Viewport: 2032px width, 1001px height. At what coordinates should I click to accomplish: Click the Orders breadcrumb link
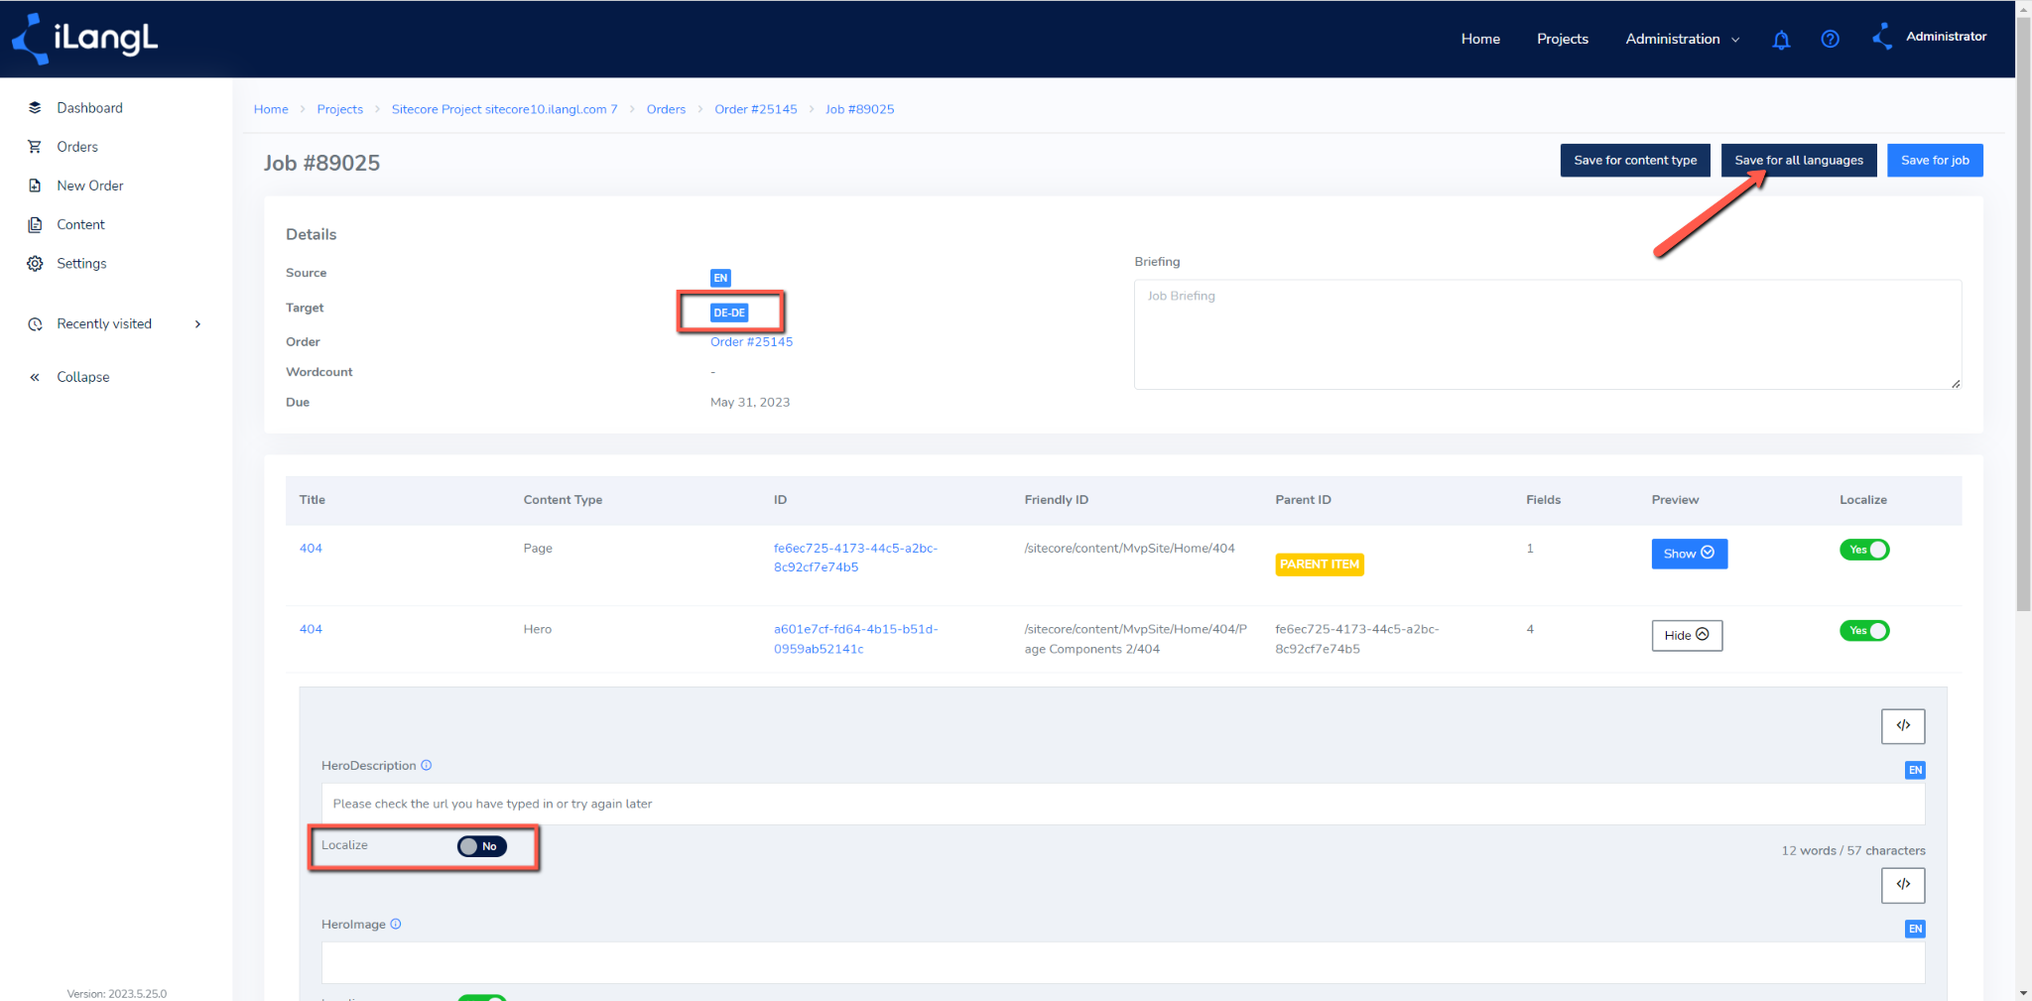(666, 109)
